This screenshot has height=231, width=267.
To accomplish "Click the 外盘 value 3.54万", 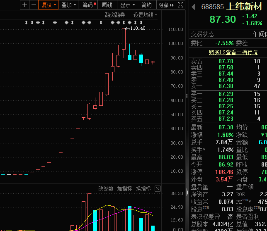I will point(224,179).
